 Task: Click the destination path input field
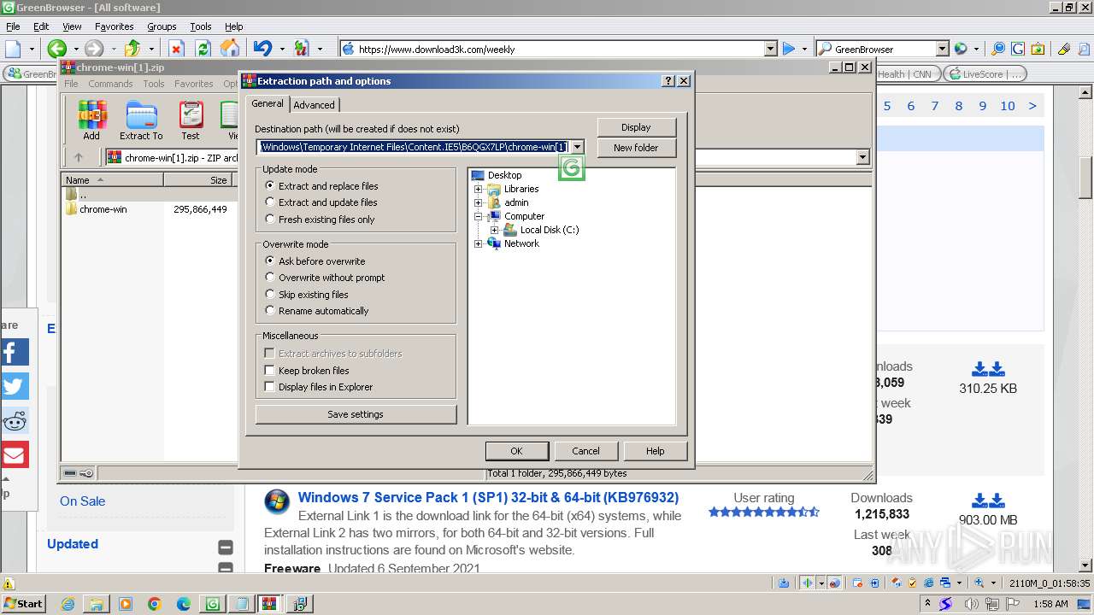[413, 147]
